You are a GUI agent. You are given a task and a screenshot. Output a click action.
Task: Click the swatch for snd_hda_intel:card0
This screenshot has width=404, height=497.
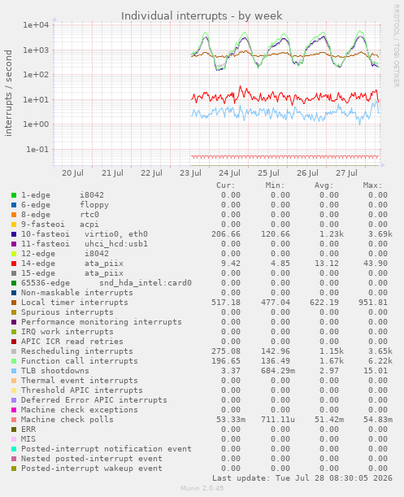coord(14,283)
